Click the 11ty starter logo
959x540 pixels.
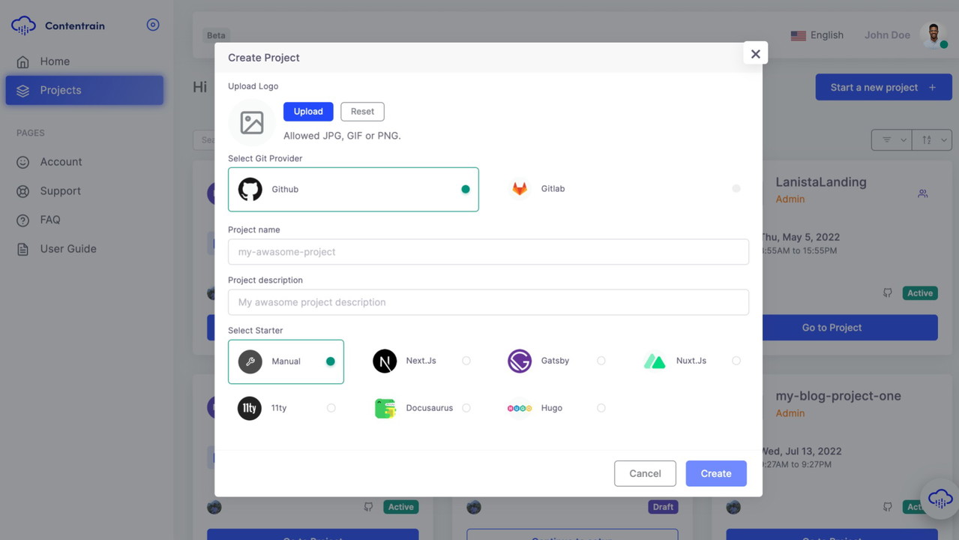(x=250, y=408)
